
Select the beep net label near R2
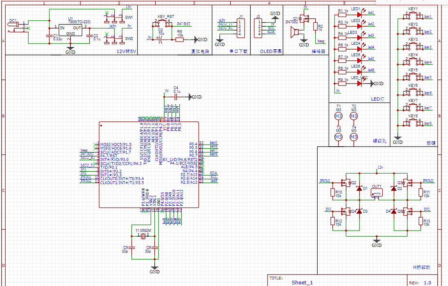[x=321, y=41]
